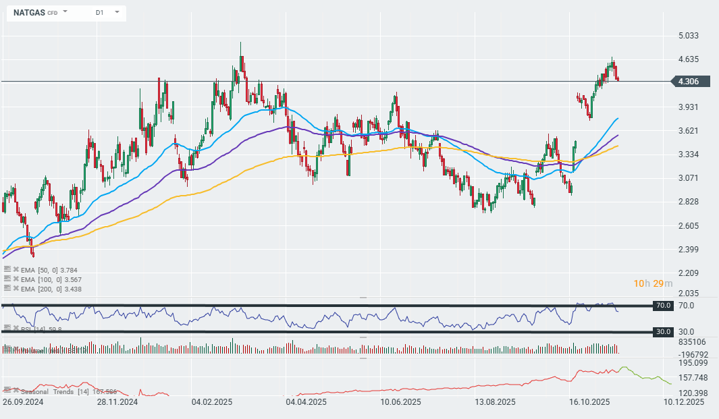
Task: Remove the EMA 50 indicator with X
Action: click(16, 269)
